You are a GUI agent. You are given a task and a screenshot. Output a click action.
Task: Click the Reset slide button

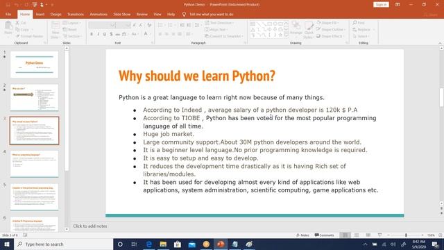(69, 29)
